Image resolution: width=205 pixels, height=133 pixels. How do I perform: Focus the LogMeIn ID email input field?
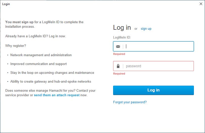(153, 46)
